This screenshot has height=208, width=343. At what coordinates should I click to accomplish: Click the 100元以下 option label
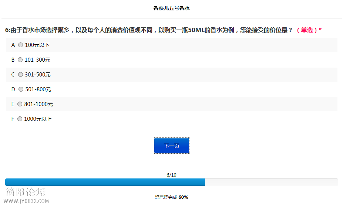[37, 45]
